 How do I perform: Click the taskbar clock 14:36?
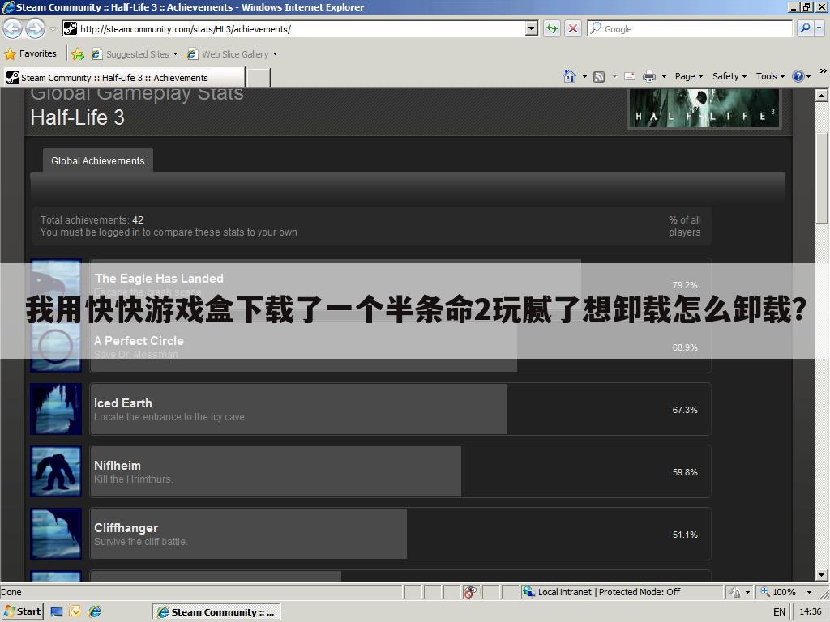tap(810, 612)
